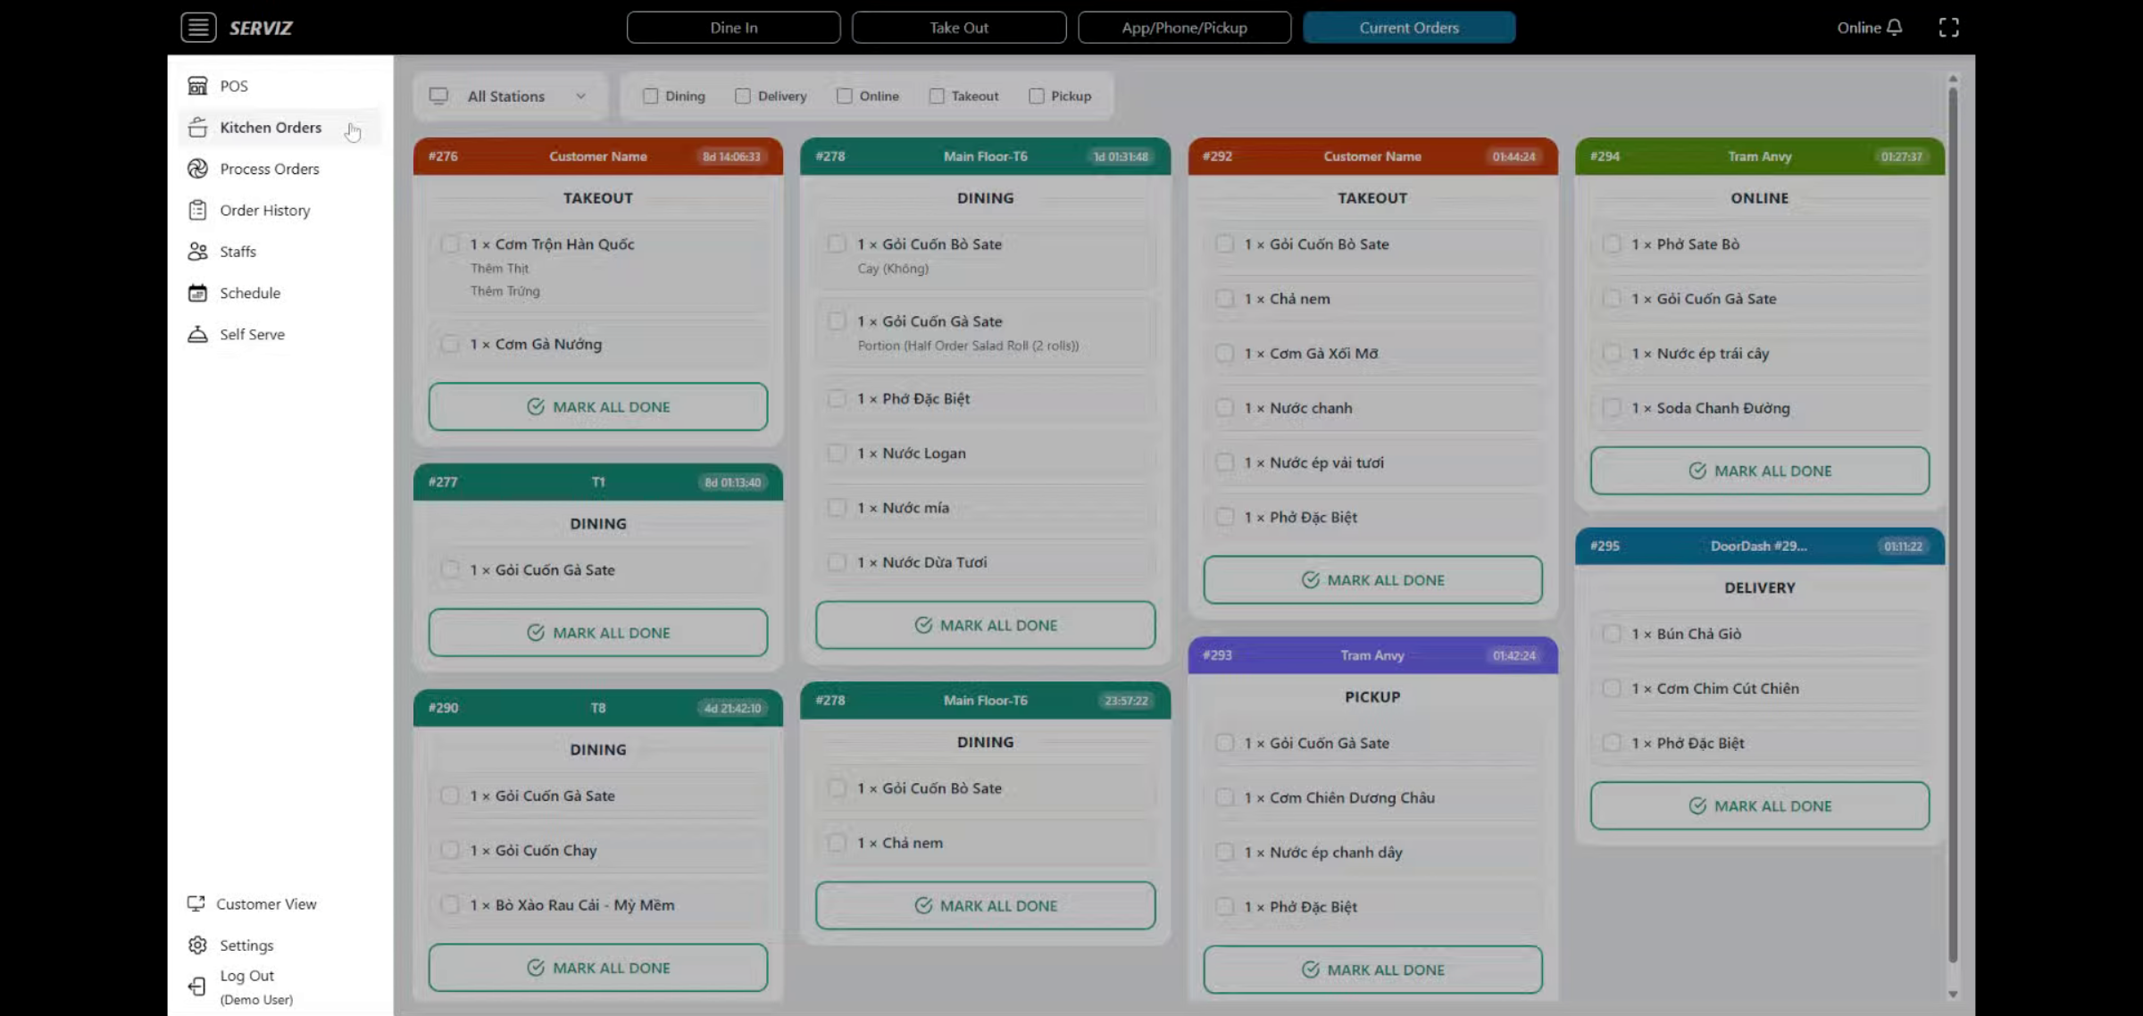This screenshot has height=1016, width=2143.
Task: Open Schedule from the sidebar
Action: click(249, 293)
